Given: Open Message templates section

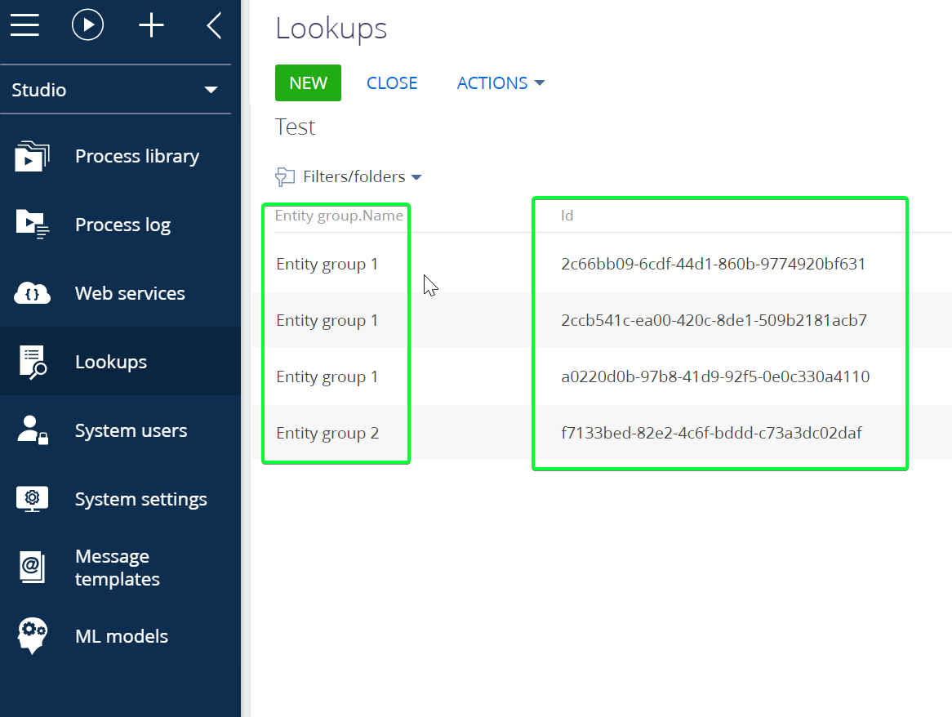Looking at the screenshot, I should [118, 568].
